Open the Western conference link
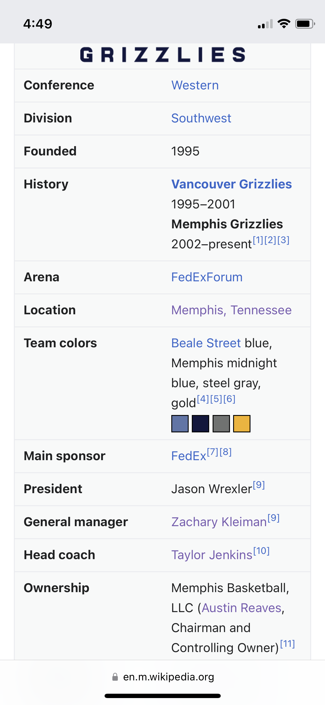Screen dimensions: 325x705 tap(195, 85)
